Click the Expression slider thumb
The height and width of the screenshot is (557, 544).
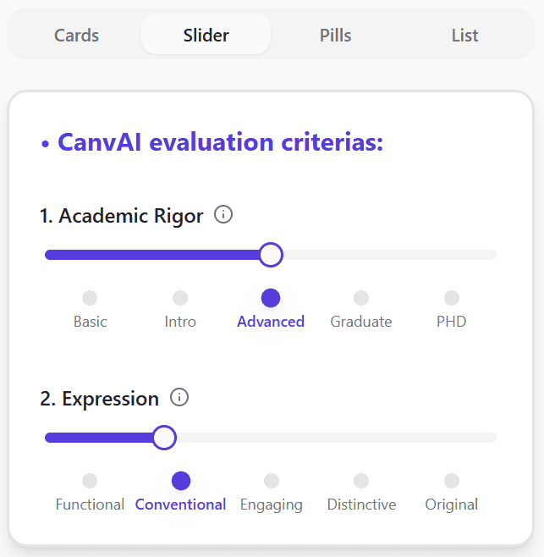164,438
